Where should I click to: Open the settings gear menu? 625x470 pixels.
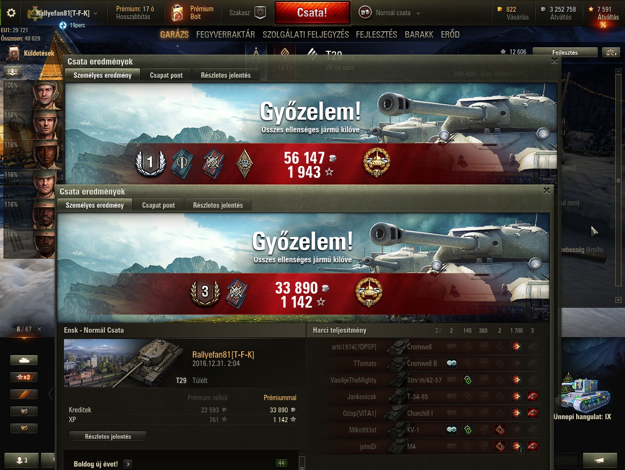[11, 13]
